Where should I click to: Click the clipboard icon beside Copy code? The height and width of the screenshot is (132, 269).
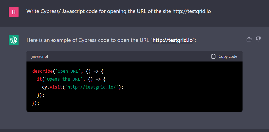(x=213, y=56)
